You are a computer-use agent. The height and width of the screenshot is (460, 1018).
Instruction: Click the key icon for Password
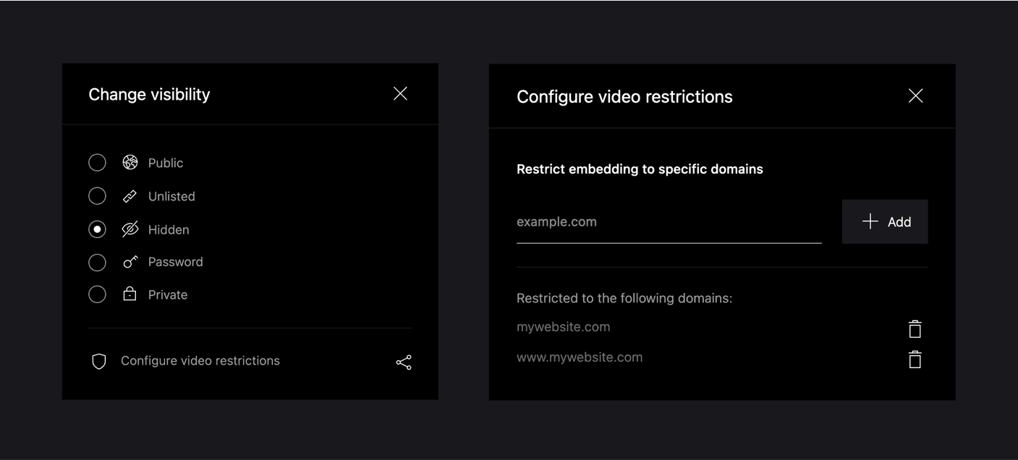(x=130, y=262)
